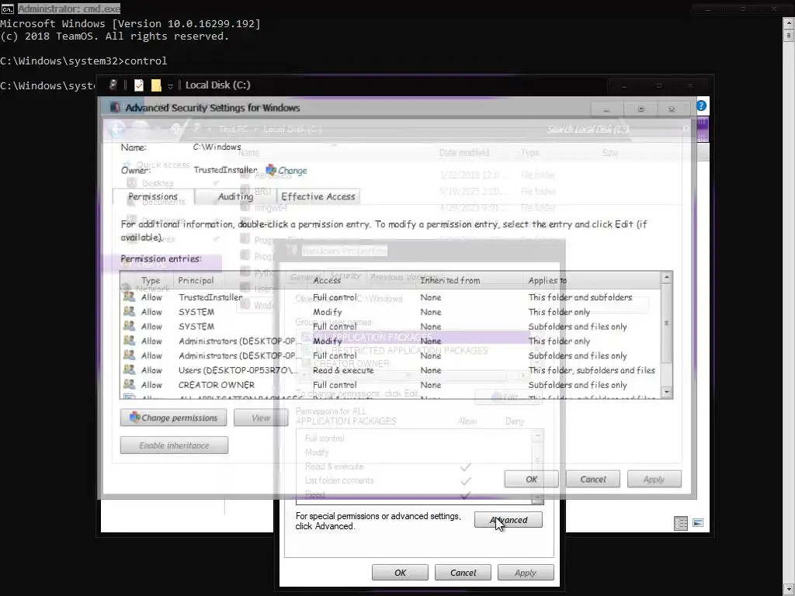Click the View button
This screenshot has height=596, width=795.
261,418
